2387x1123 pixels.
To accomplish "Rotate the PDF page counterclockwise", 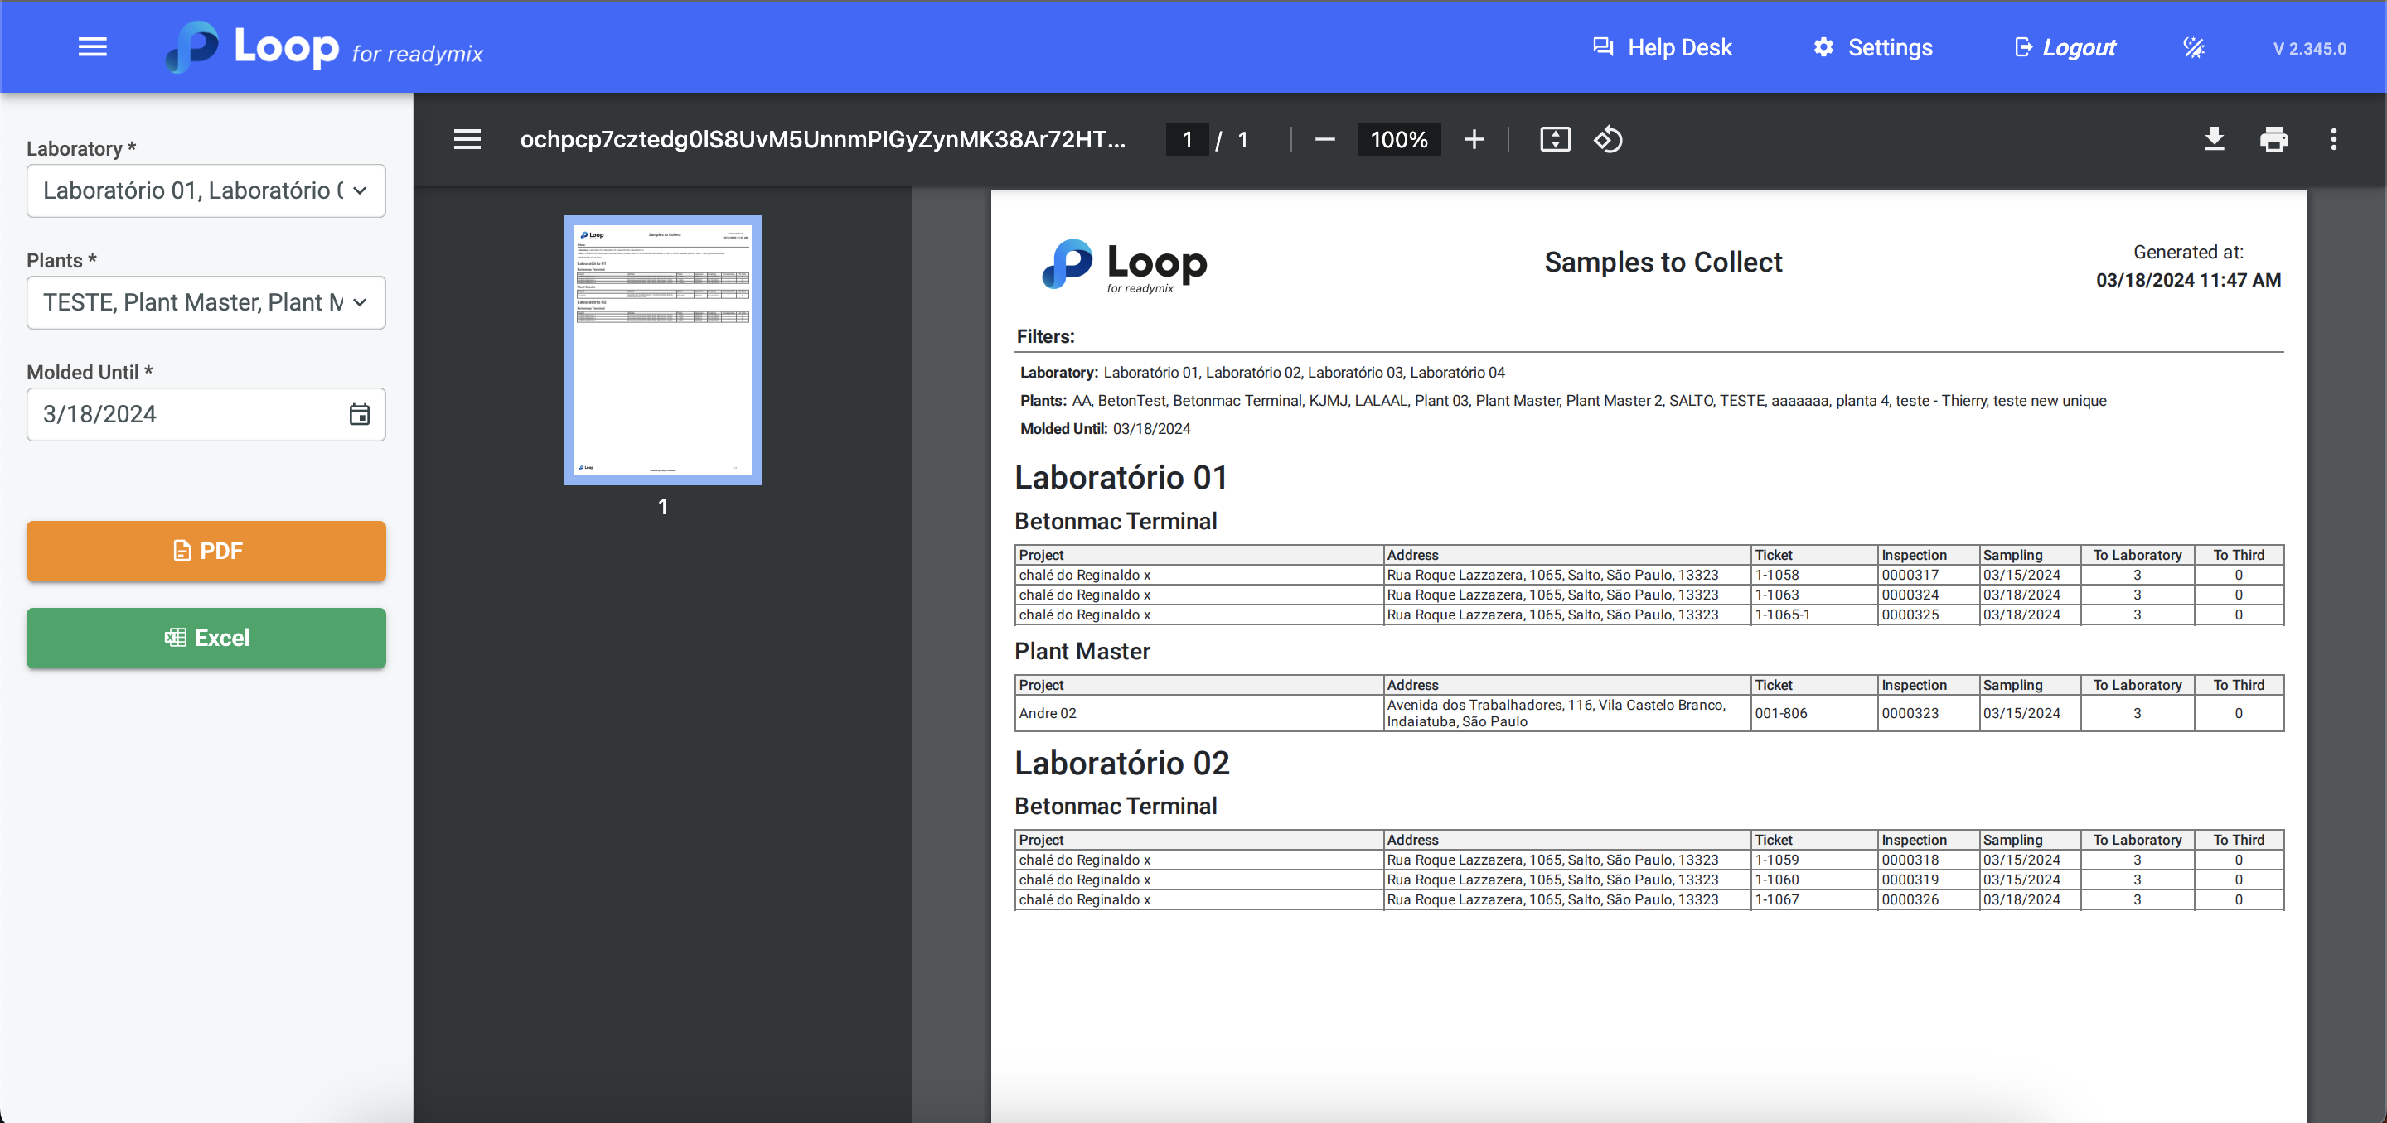I will 1608,140.
